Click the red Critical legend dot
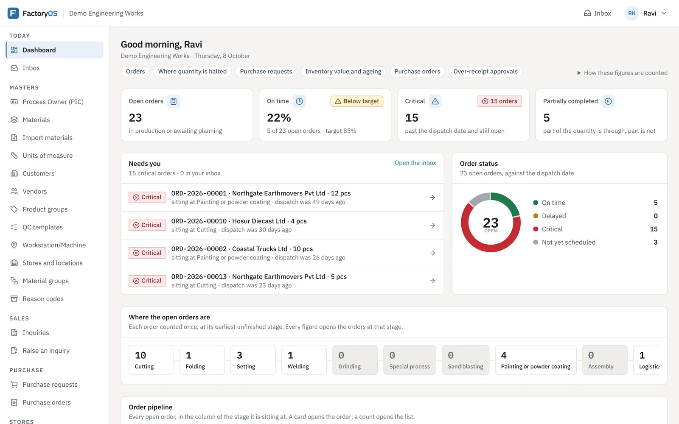 (x=536, y=229)
